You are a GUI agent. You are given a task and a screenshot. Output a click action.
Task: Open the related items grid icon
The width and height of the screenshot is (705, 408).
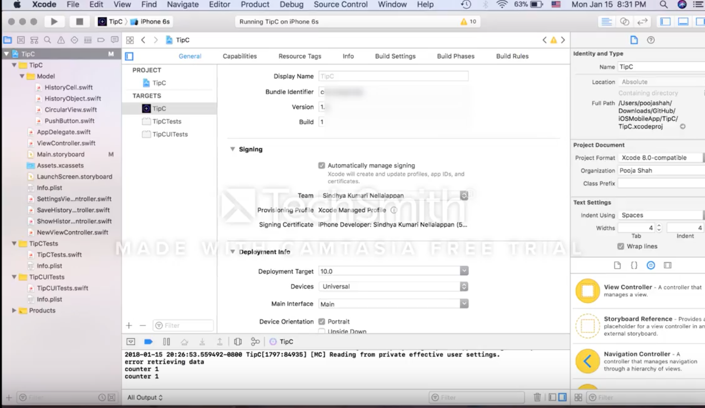pyautogui.click(x=130, y=40)
